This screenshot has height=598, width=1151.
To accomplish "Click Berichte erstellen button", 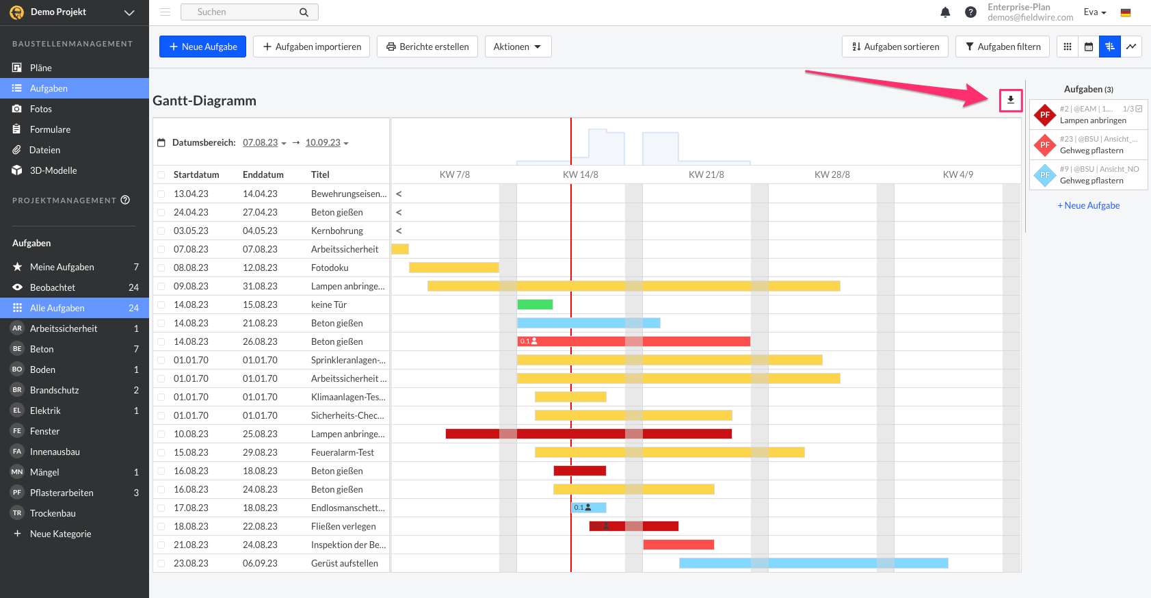I will (x=427, y=47).
